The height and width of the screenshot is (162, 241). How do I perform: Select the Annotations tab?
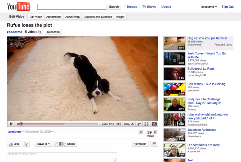tap(54, 17)
